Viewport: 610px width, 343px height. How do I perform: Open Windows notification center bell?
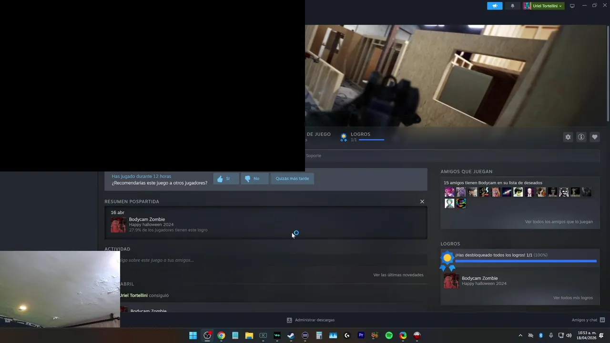coord(602,335)
